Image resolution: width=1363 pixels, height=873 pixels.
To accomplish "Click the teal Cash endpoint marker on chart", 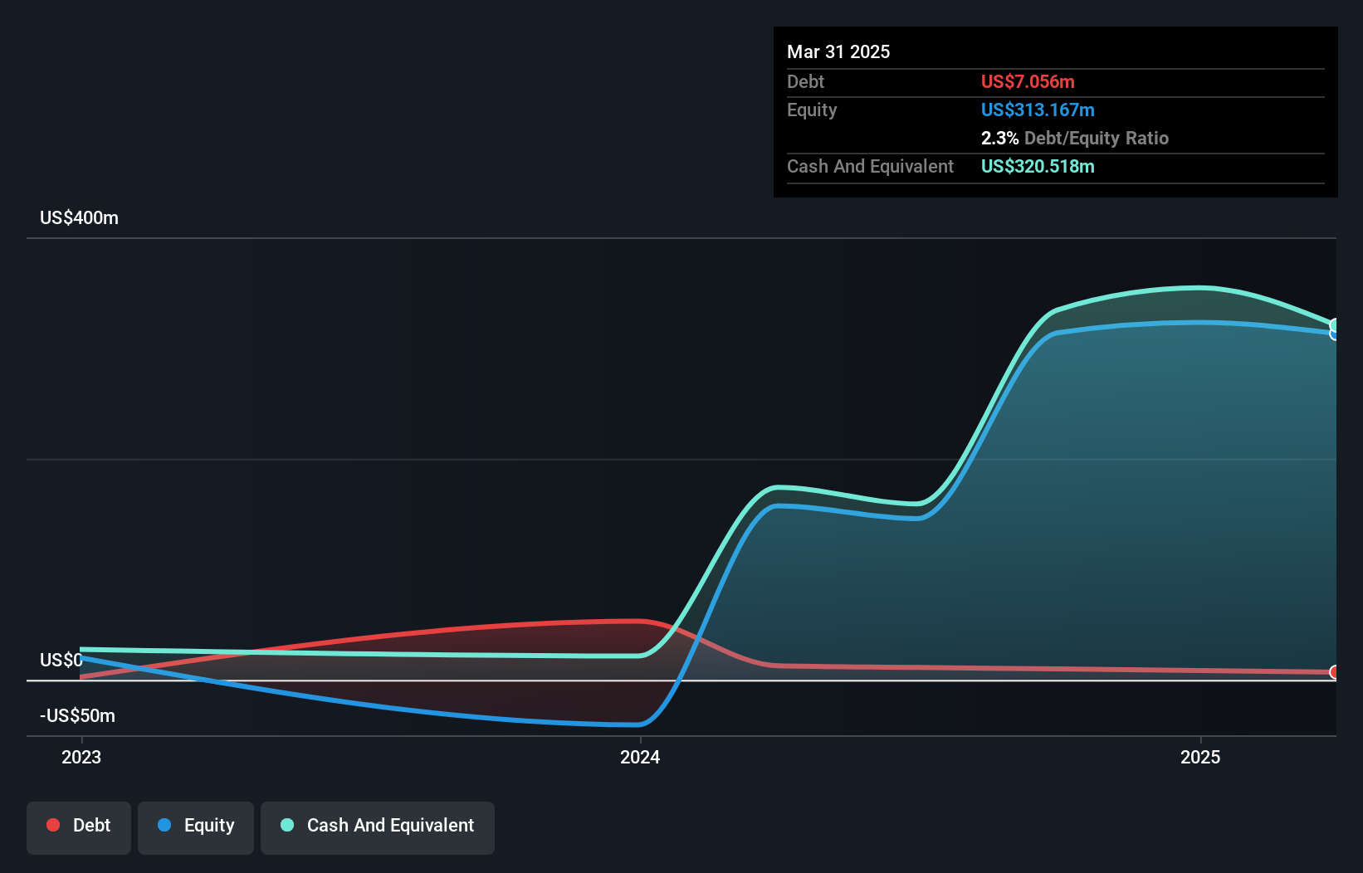I will click(x=1334, y=325).
